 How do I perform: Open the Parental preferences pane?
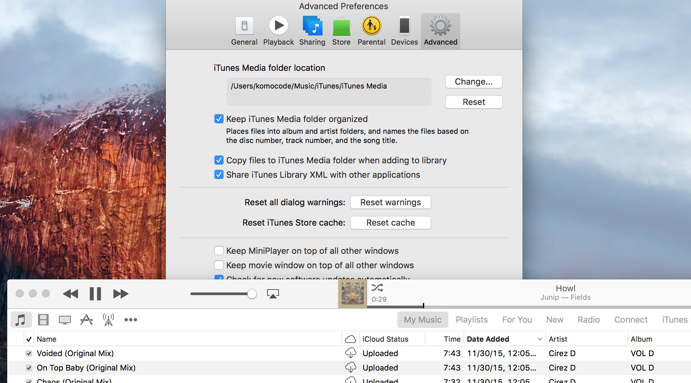point(371,31)
